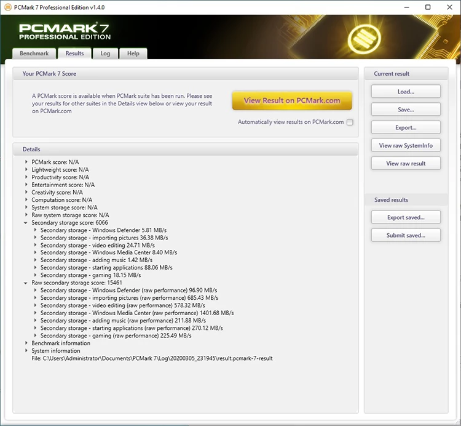Select importing pictures (raw performance) 685.43 MB/s row
Image resolution: width=461 pixels, height=426 pixels.
(x=129, y=298)
